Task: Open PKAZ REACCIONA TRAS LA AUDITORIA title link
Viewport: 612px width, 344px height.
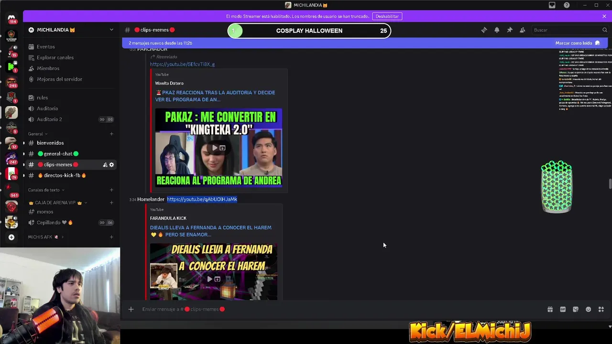Action: pyautogui.click(x=215, y=96)
